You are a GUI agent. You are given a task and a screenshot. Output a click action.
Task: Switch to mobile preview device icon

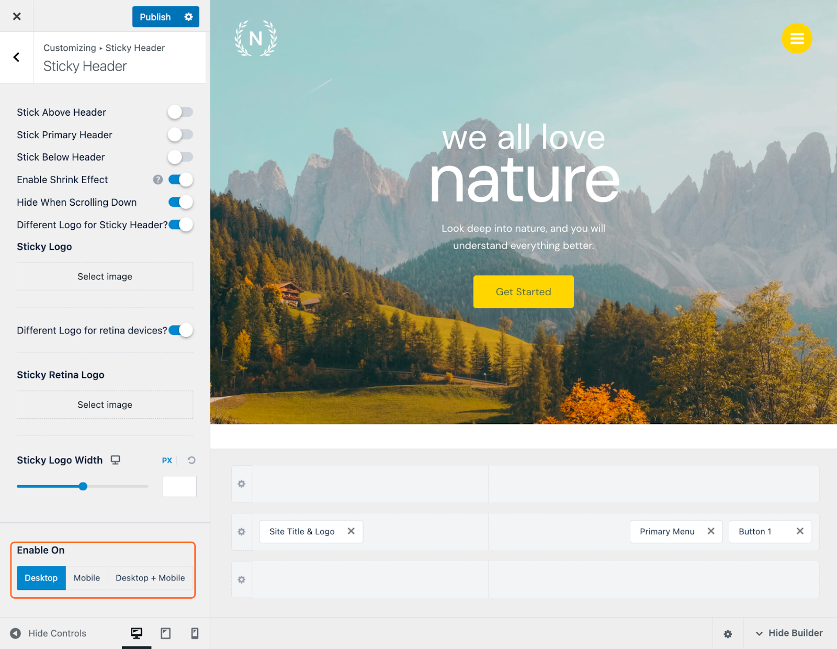tap(195, 633)
